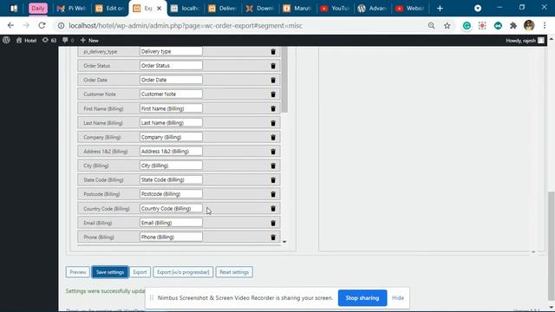The height and width of the screenshot is (312, 555).
Task: Click the field list scrollbar thumb
Action: [x=284, y=80]
